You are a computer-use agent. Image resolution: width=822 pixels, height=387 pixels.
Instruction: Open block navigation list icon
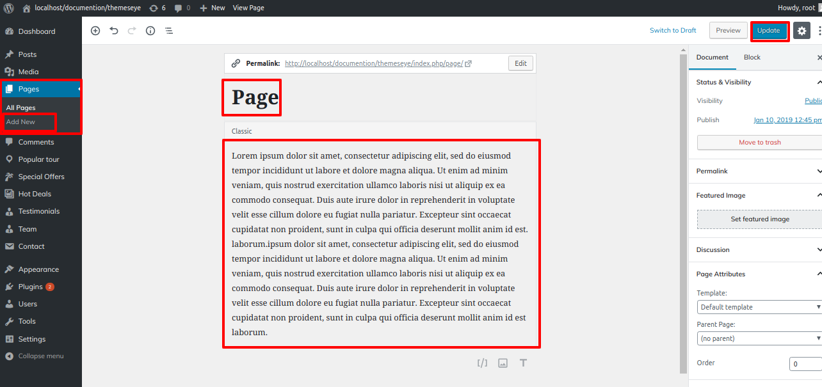pyautogui.click(x=168, y=30)
